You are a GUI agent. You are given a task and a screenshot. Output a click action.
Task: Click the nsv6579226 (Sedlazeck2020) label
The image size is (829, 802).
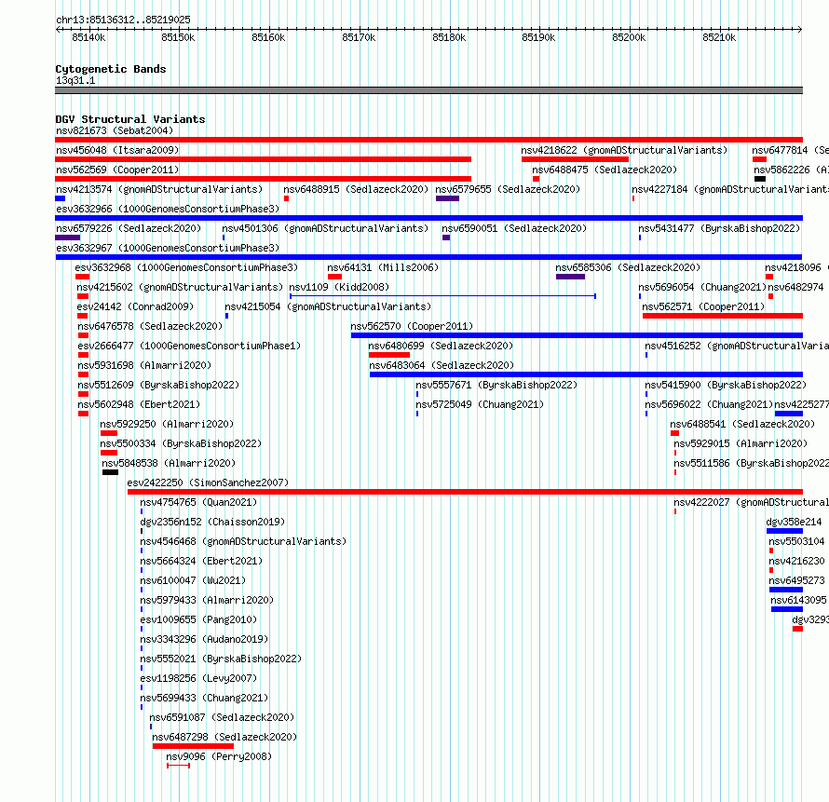129,228
